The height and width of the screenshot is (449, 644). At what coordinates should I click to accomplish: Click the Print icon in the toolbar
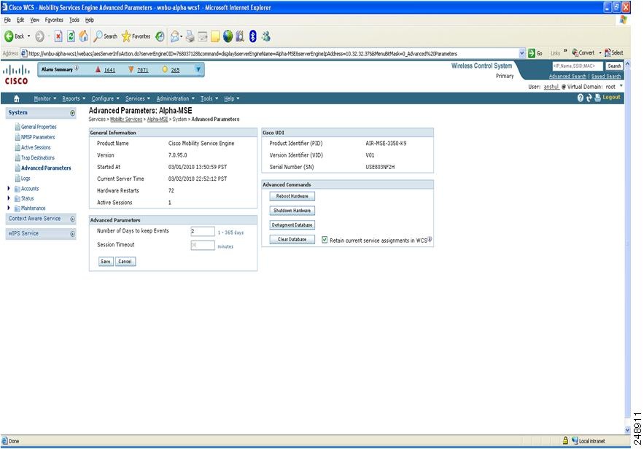click(190, 36)
